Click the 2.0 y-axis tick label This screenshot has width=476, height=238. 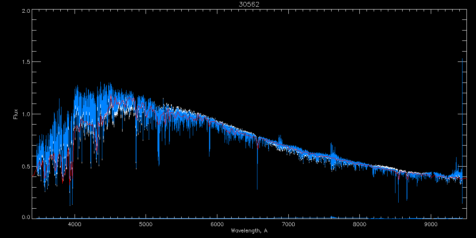[x=26, y=11]
